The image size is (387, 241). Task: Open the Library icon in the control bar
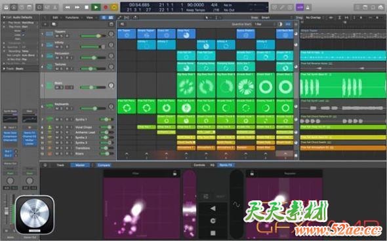pos(6,7)
